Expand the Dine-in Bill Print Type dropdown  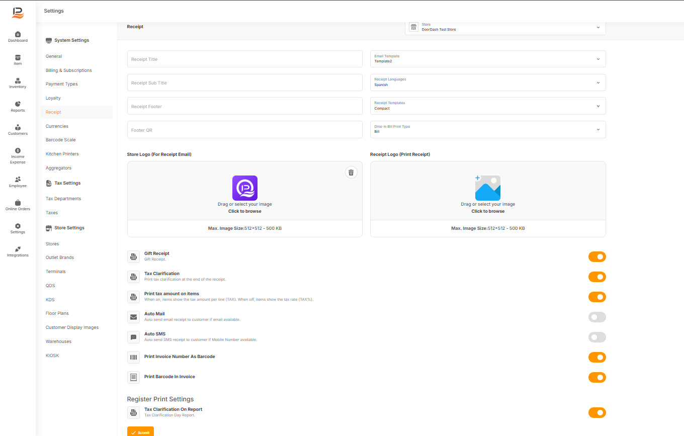click(x=488, y=129)
